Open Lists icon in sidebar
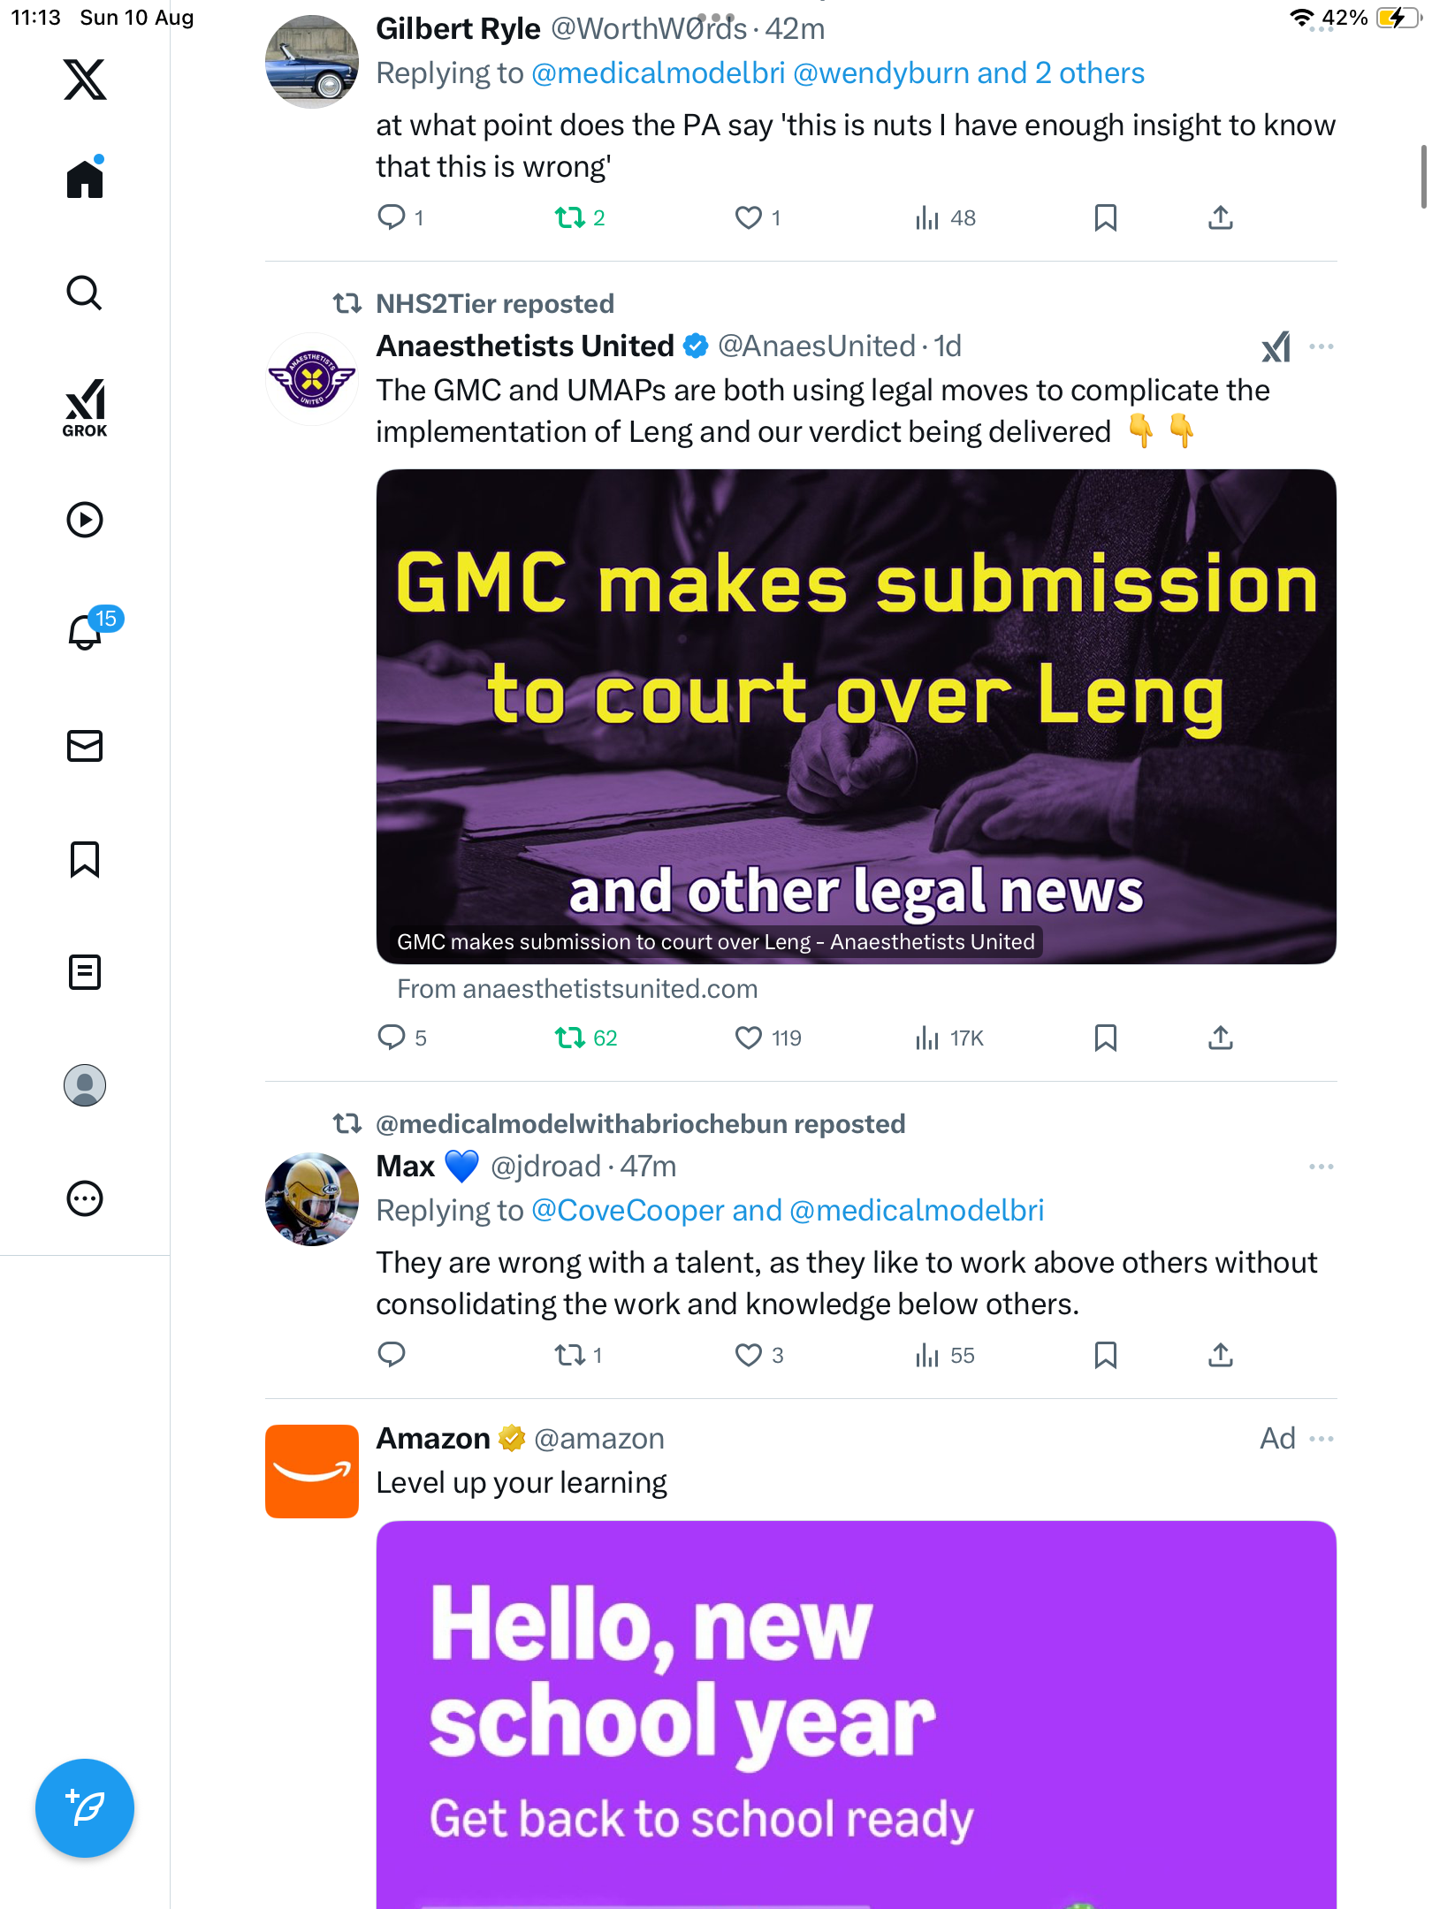The height and width of the screenshot is (1909, 1432). click(x=85, y=972)
